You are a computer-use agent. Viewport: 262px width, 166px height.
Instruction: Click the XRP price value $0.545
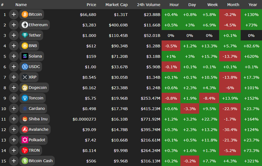point(89,77)
